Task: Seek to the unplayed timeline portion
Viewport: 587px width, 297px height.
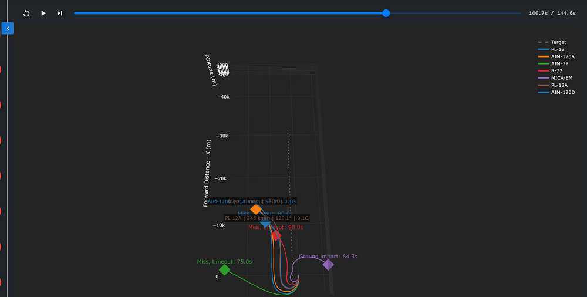Action: click(456, 13)
